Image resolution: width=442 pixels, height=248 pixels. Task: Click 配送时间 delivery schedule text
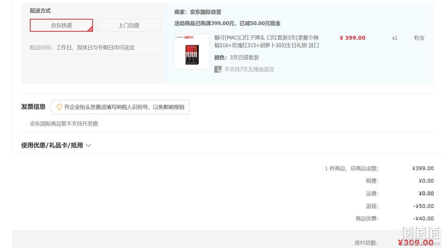tap(82, 47)
